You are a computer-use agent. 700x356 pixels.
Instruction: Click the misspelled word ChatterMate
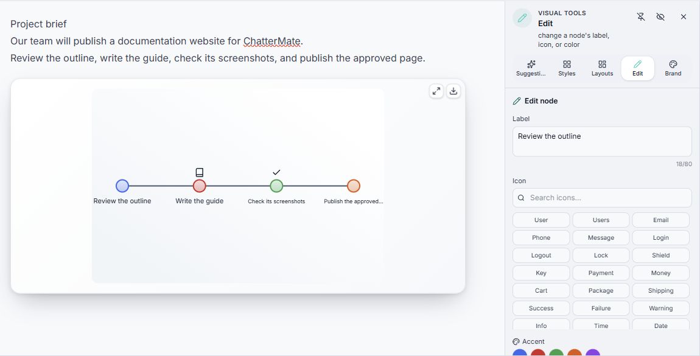pyautogui.click(x=272, y=41)
